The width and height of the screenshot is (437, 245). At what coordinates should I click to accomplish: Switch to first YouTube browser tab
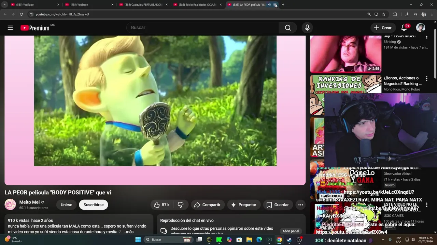click(x=34, y=5)
